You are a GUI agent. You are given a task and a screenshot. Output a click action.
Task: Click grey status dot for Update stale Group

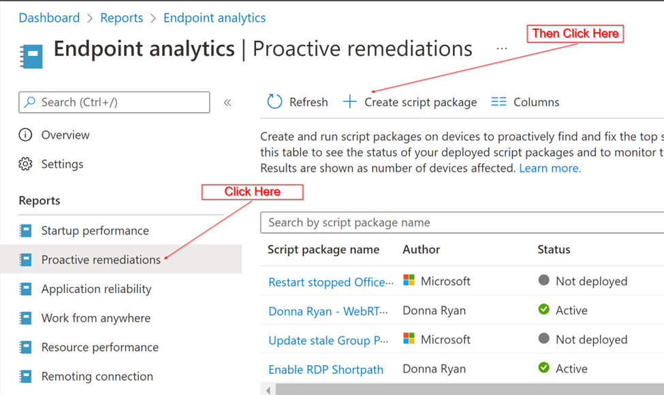click(x=543, y=339)
